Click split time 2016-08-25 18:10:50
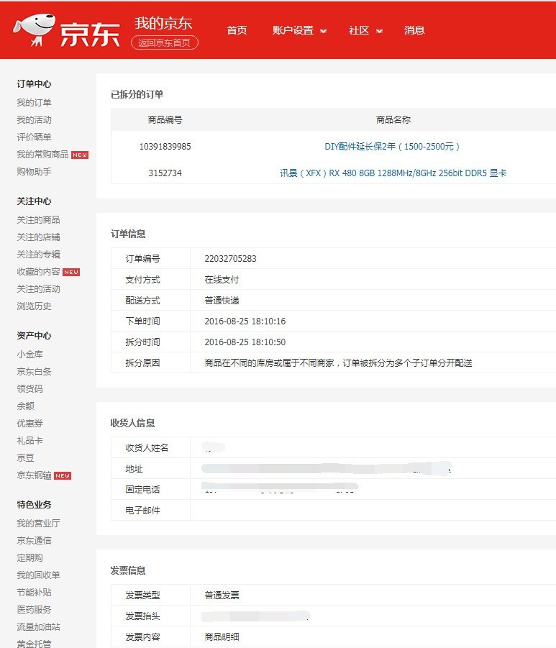556x648 pixels. pos(245,342)
